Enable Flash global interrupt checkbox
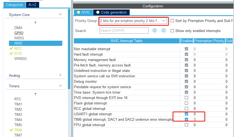The image size is (234, 137). coord(186,103)
